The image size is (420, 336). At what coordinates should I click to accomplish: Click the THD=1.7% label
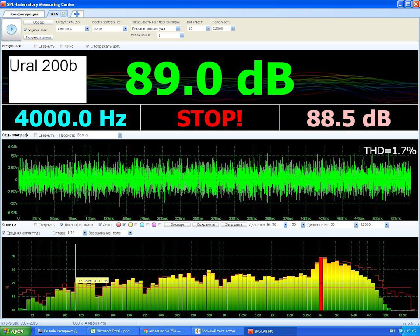[389, 150]
